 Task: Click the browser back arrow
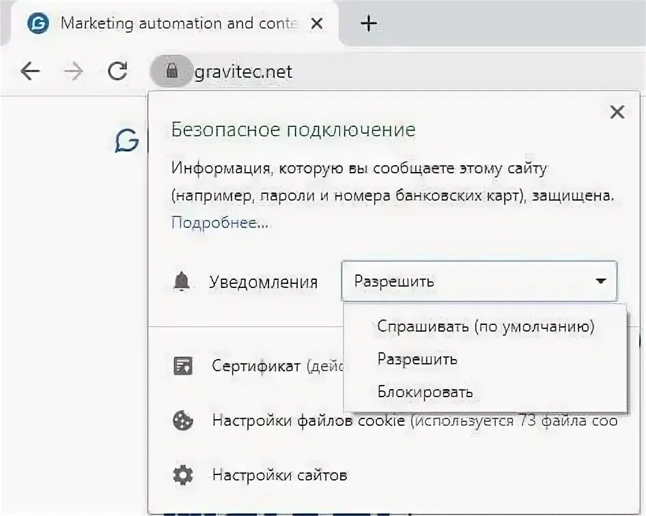click(x=30, y=71)
